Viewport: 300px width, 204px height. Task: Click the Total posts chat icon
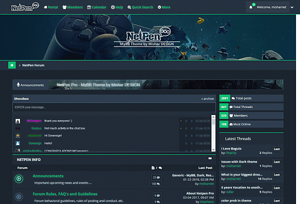[233, 98]
